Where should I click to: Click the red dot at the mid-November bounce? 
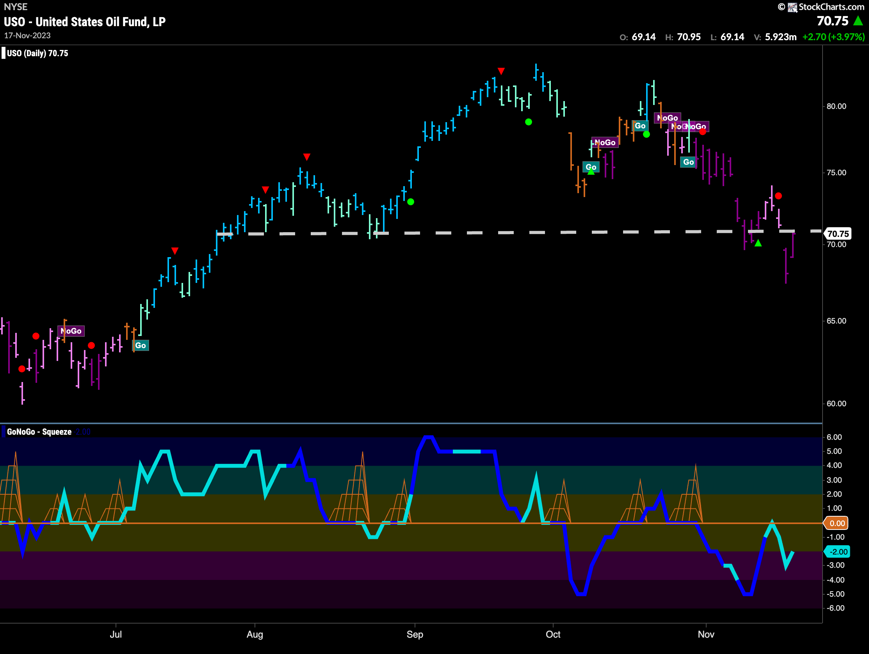778,196
